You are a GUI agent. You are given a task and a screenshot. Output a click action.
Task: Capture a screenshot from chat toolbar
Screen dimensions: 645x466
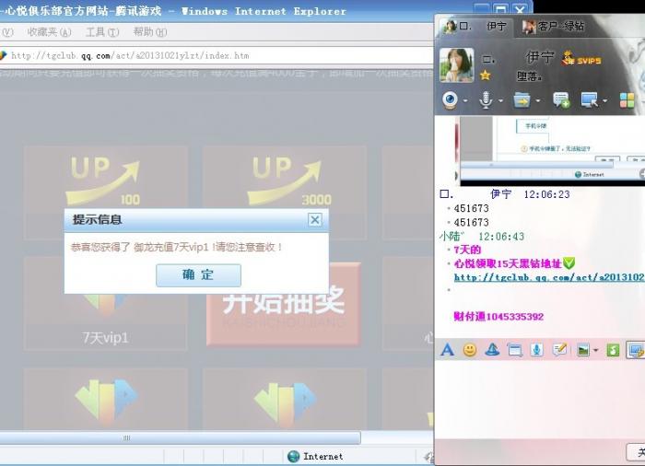point(635,350)
